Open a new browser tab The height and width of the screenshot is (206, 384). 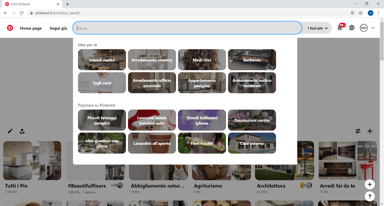point(68,4)
